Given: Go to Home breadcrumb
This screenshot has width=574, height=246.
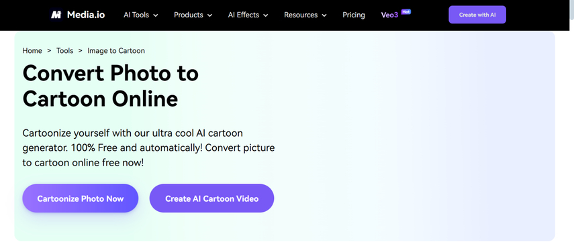Looking at the screenshot, I should coord(32,51).
